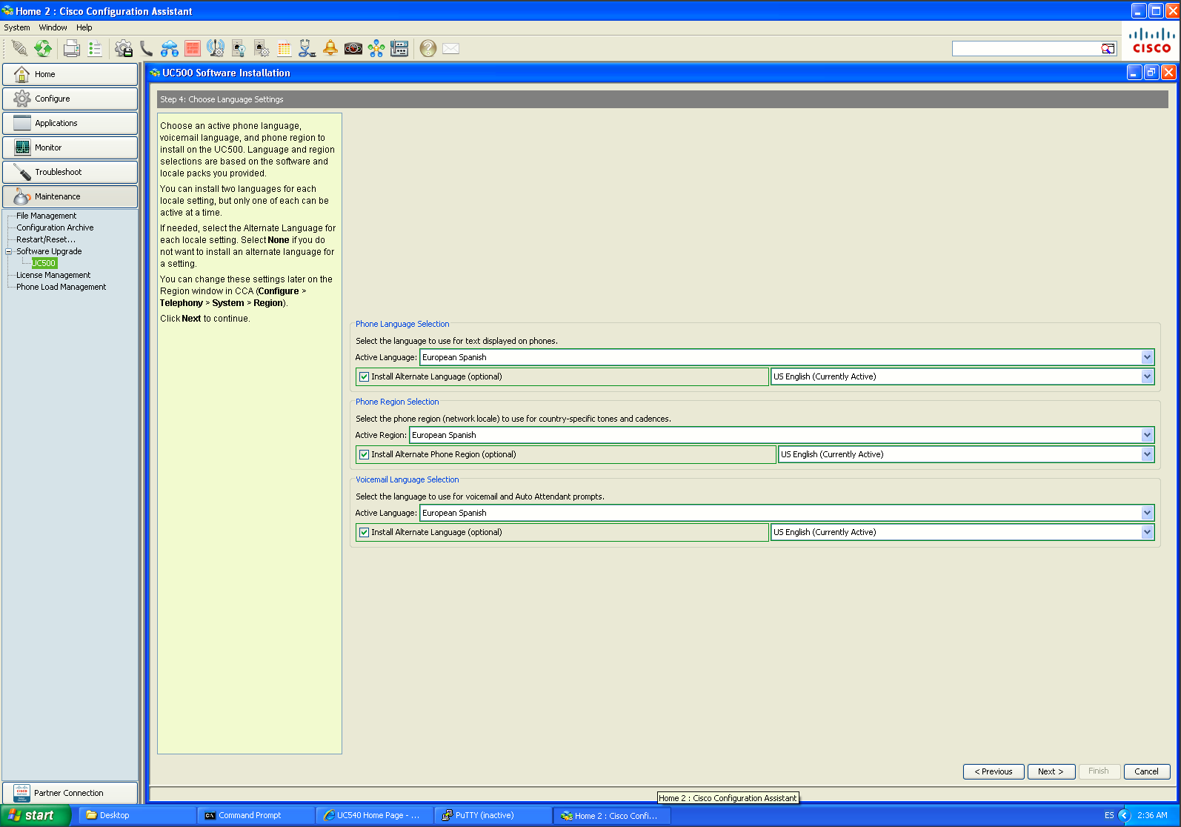Open Help with the question mark icon

tap(428, 49)
